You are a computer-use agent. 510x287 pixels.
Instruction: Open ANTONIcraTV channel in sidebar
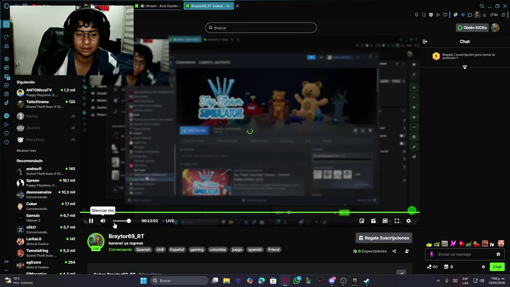[x=46, y=92]
